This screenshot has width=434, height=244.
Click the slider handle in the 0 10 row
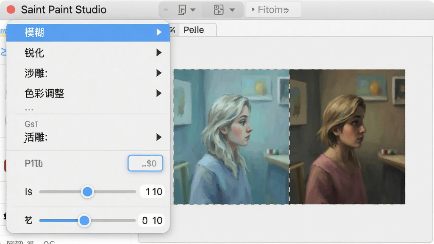84,220
